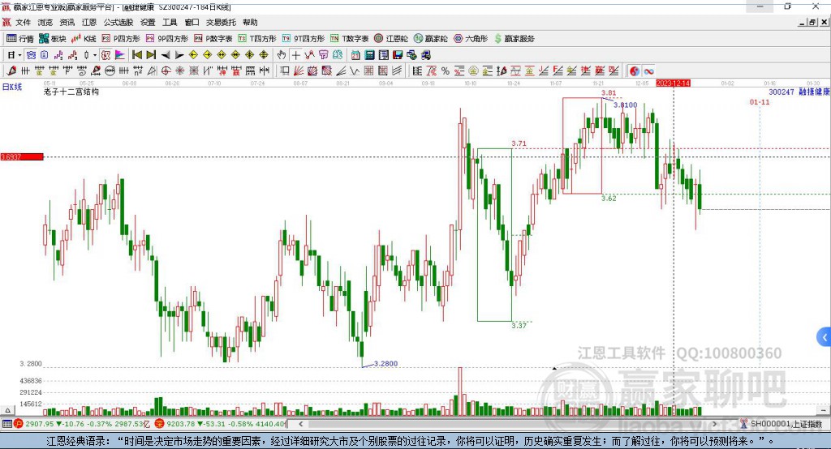Expand the candlestick style dropdown arrow
The image size is (831, 449).
click(x=95, y=55)
